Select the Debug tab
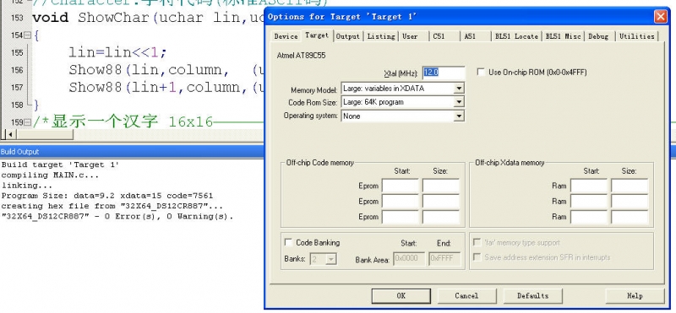This screenshot has height=313, width=676. 598,36
